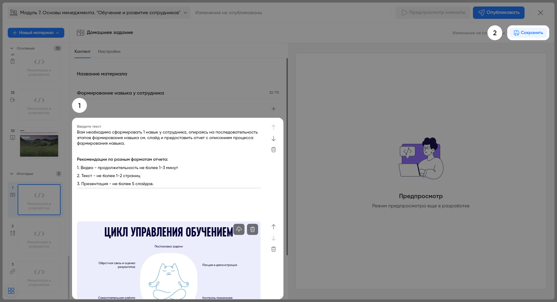
Task: Delete the text block with trash icon
Action: pyautogui.click(x=273, y=150)
